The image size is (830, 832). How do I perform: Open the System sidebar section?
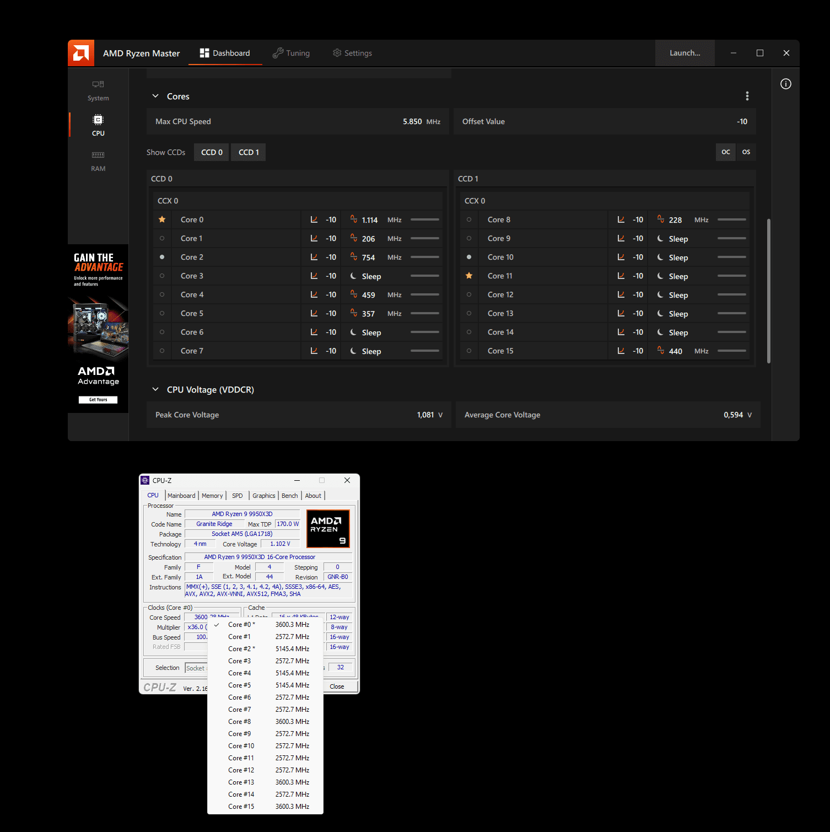point(98,91)
